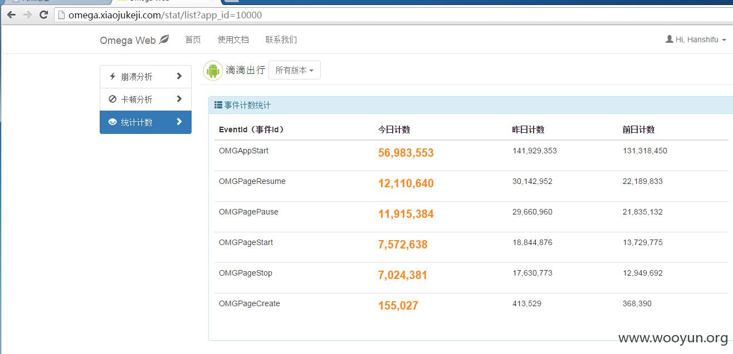Image resolution: width=733 pixels, height=354 pixels.
Task: Click the green Android app icon
Action: click(x=213, y=71)
